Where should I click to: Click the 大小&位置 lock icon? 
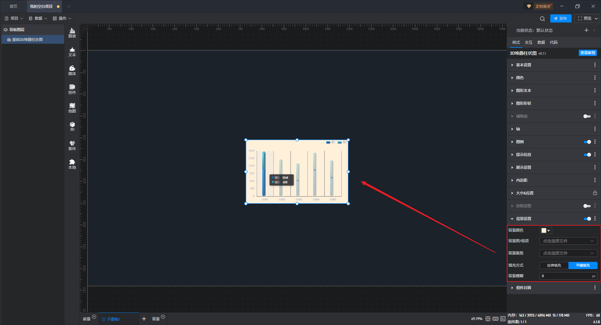595,193
